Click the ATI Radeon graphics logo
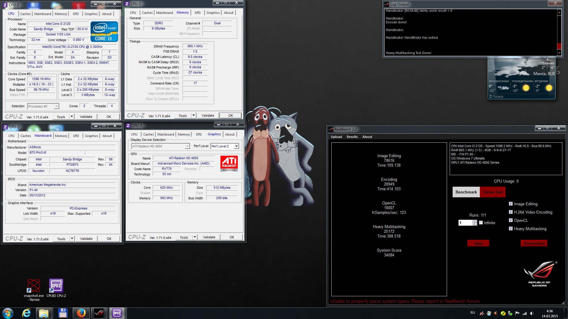The height and width of the screenshot is (319, 568). pos(229,164)
